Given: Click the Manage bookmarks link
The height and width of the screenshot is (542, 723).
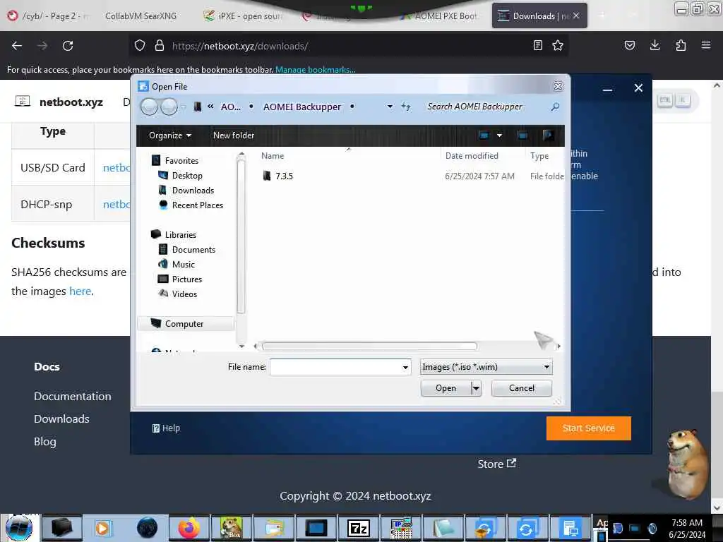Looking at the screenshot, I should [x=316, y=70].
